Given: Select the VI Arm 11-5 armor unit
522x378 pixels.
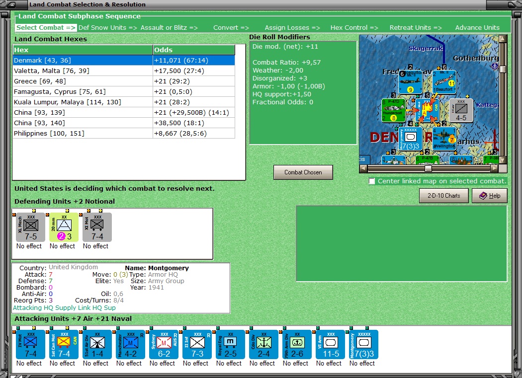Looking at the screenshot, I should (330, 344).
